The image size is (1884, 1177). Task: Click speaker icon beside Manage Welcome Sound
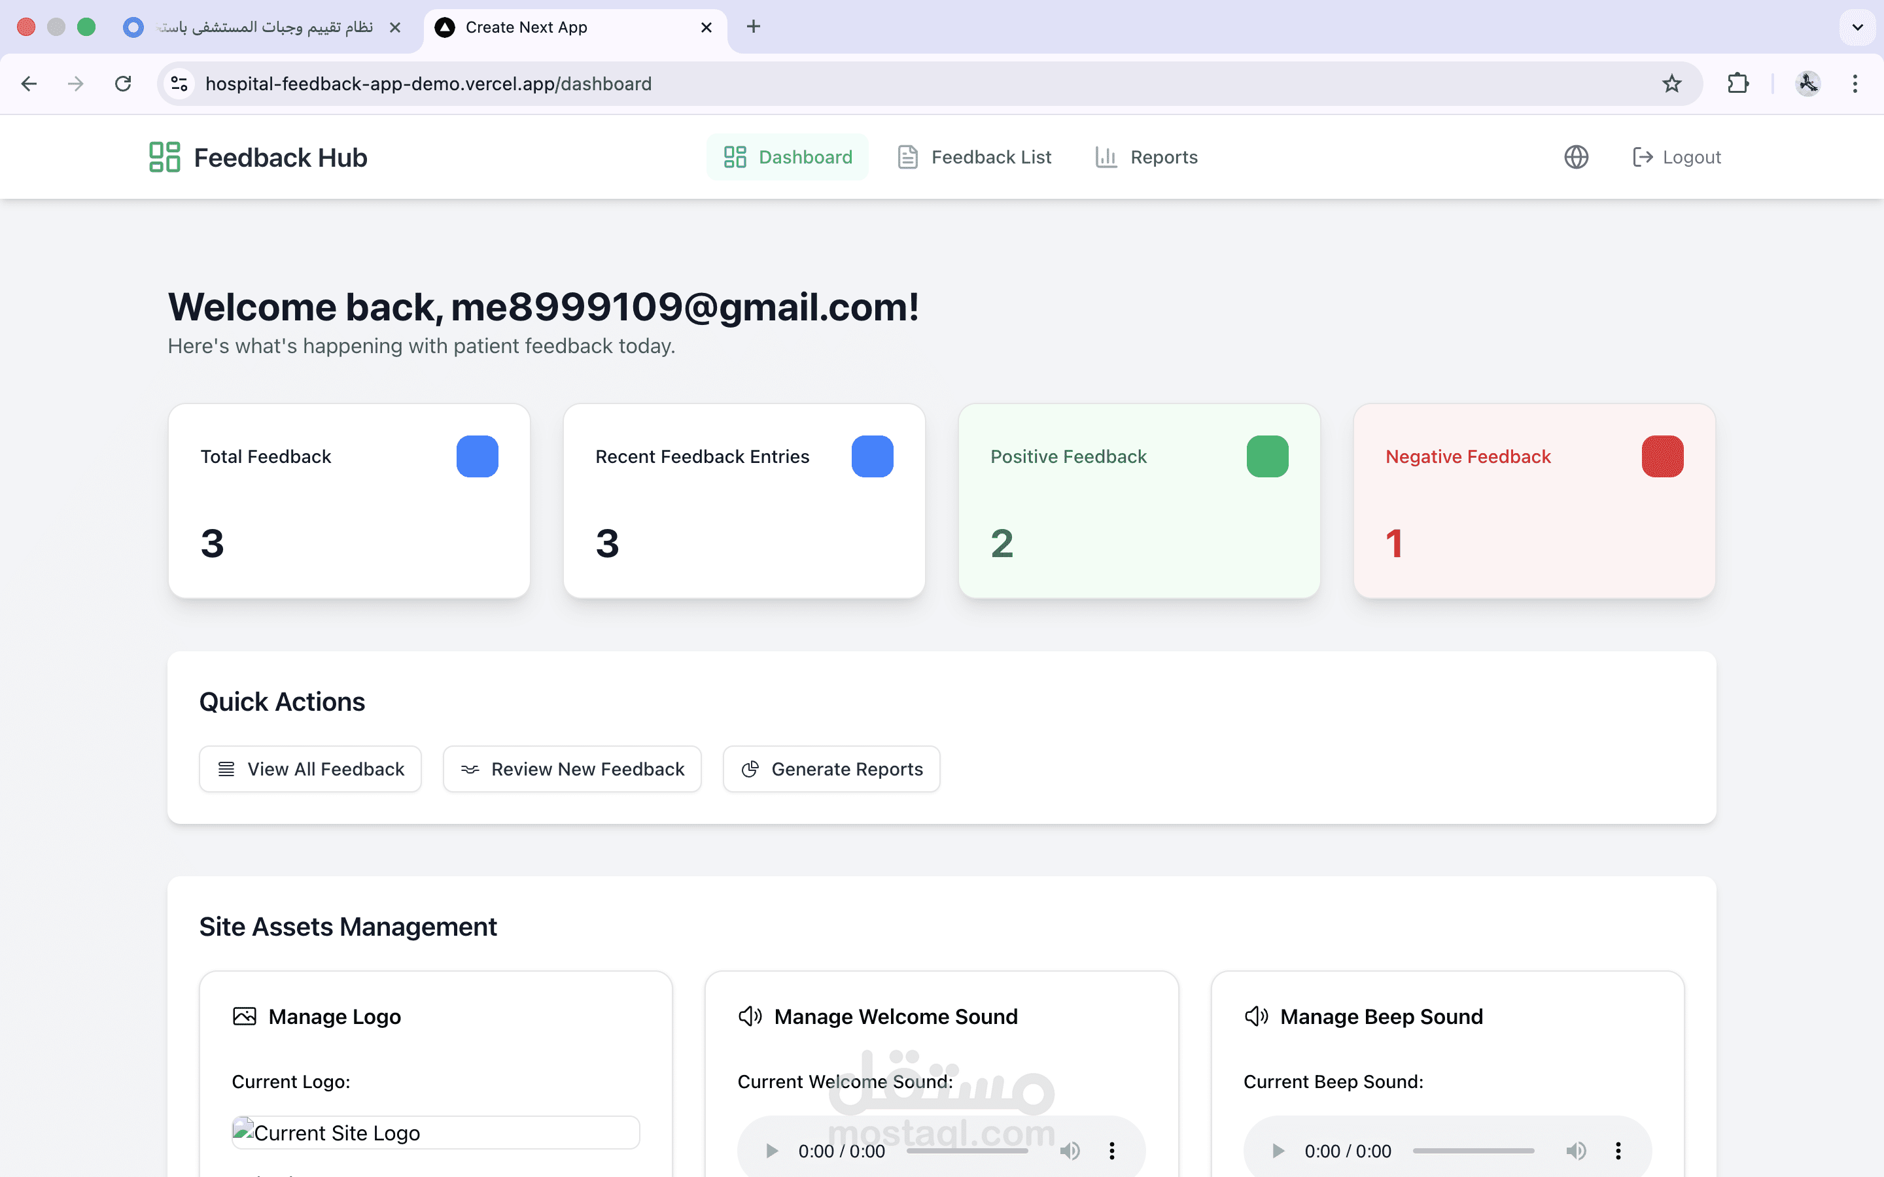point(750,1016)
